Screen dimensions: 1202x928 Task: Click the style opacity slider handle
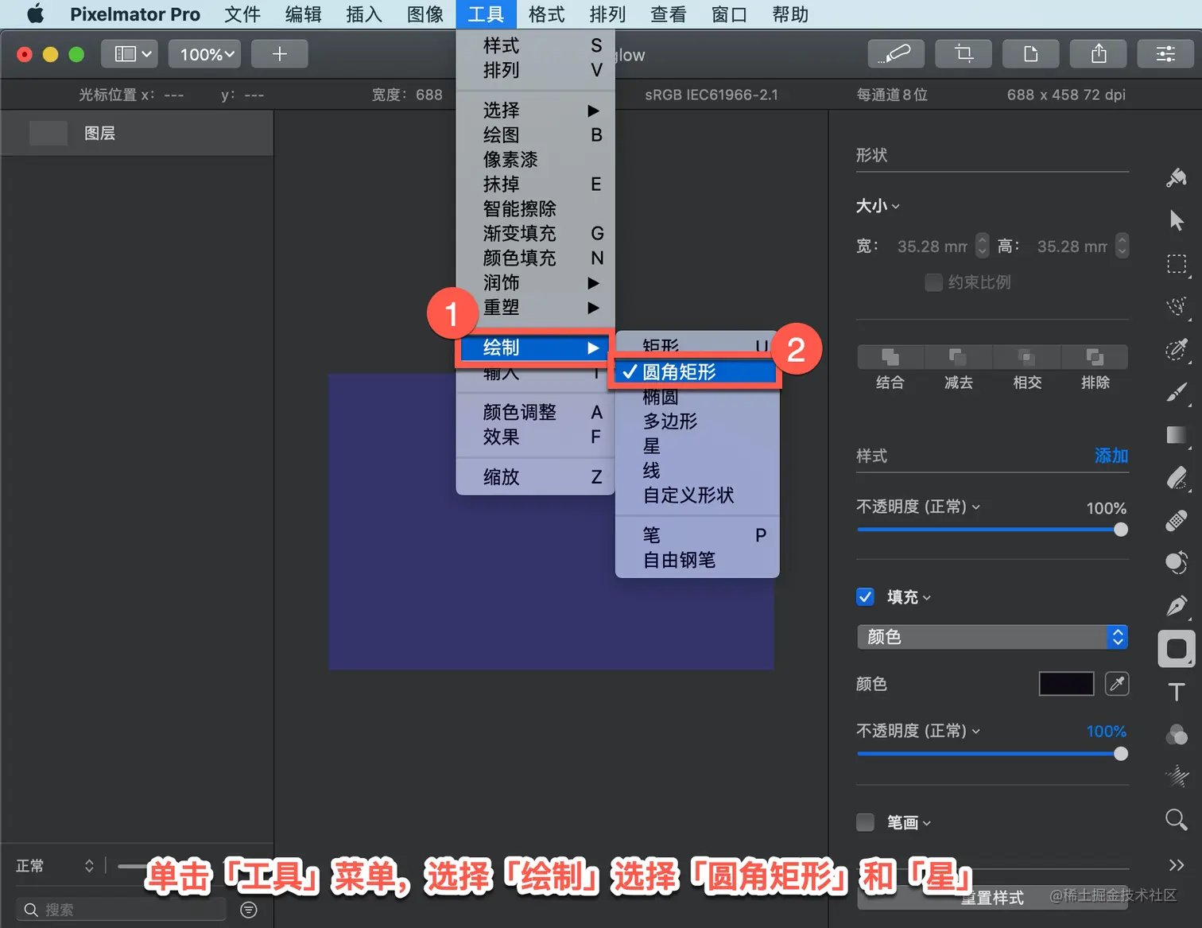[x=1121, y=530]
